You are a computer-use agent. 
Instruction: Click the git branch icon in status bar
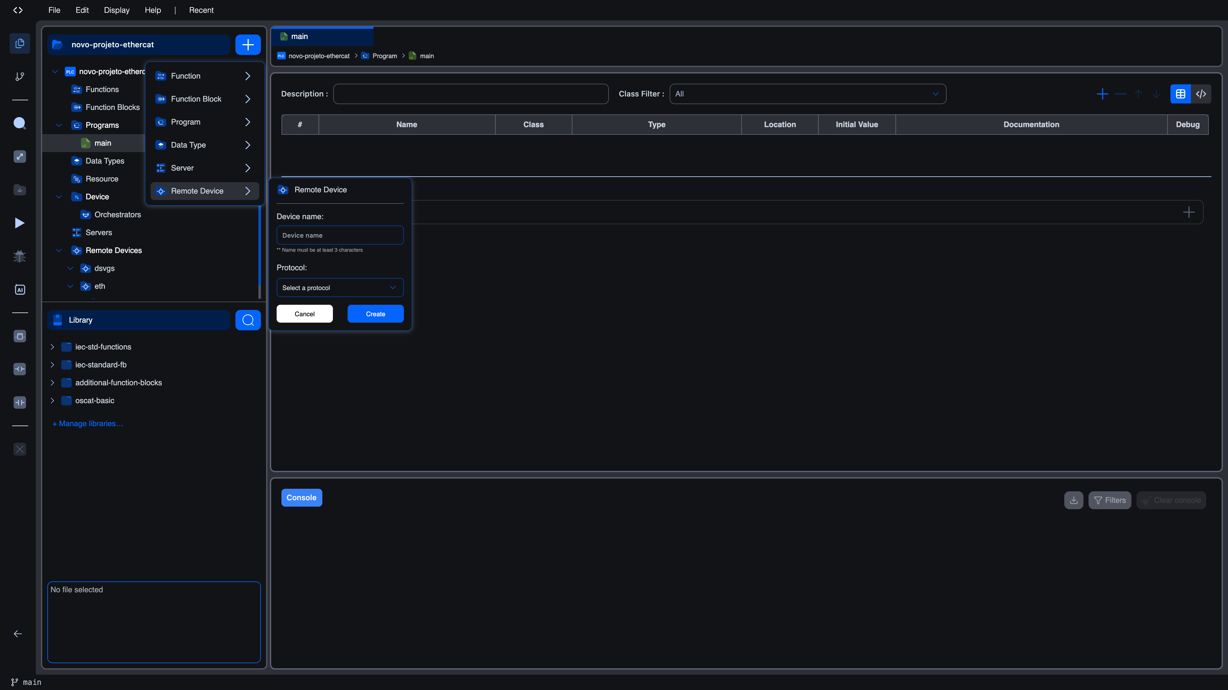click(14, 682)
